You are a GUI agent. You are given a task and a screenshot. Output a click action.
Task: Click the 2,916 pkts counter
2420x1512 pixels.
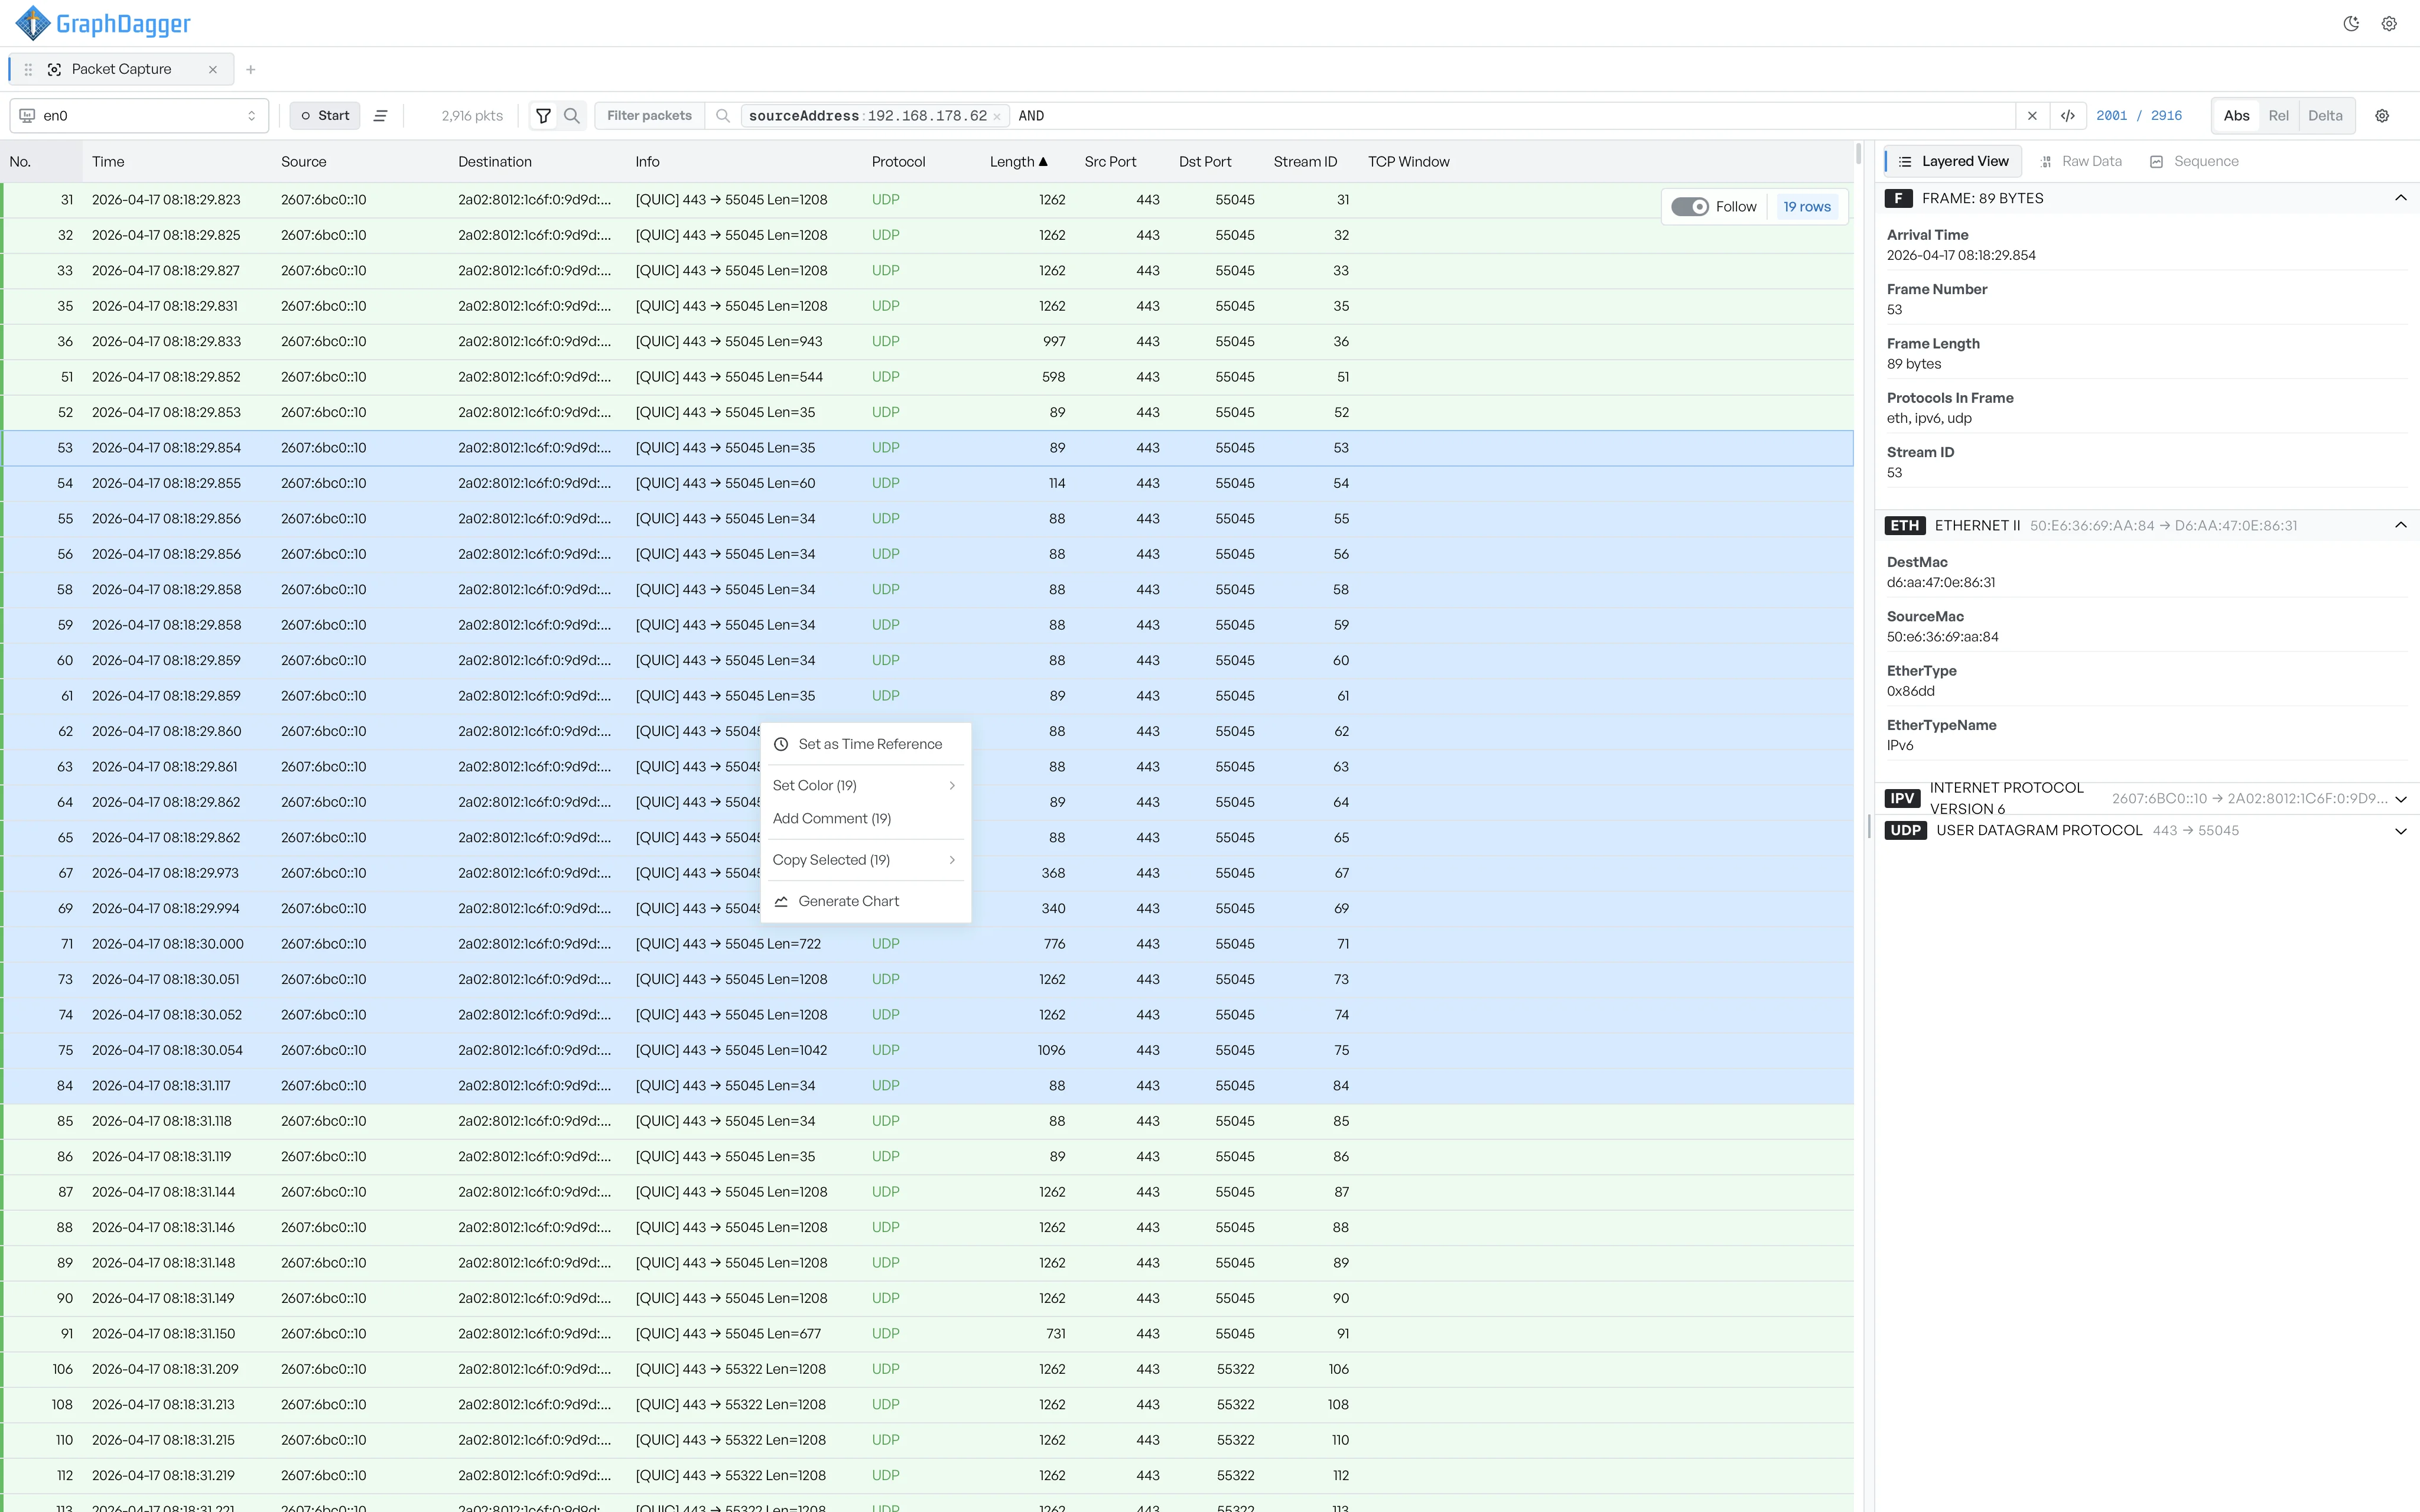pyautogui.click(x=472, y=116)
